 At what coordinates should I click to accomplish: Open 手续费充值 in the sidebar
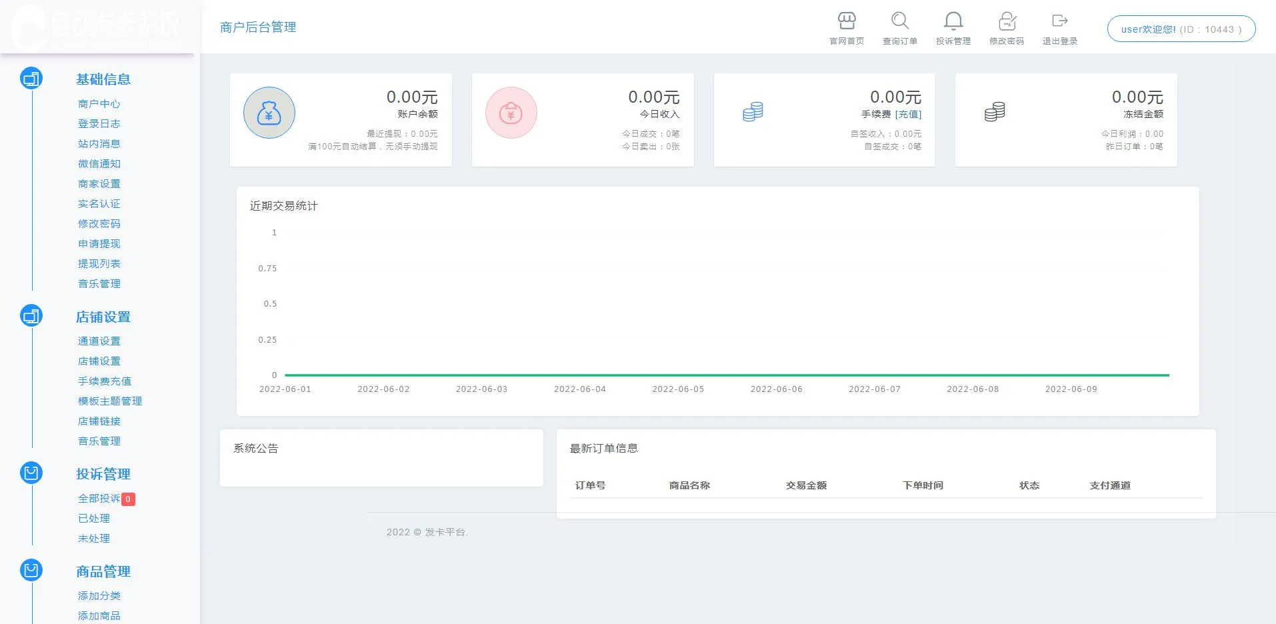(105, 381)
